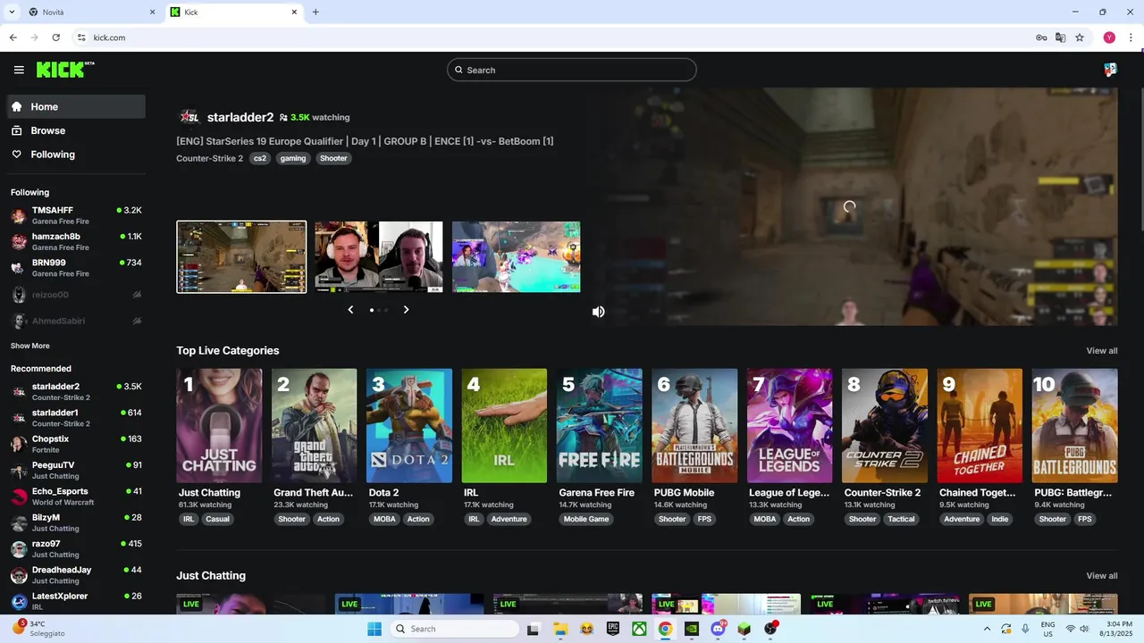Open recommended channel razo97

(76, 548)
